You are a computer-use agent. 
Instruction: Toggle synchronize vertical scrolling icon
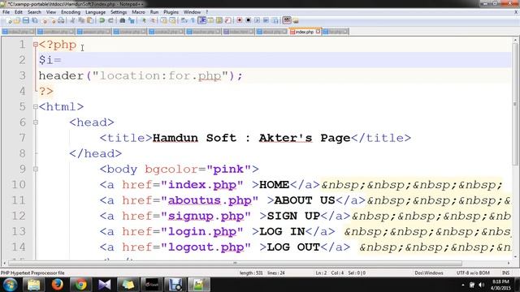(x=164, y=20)
